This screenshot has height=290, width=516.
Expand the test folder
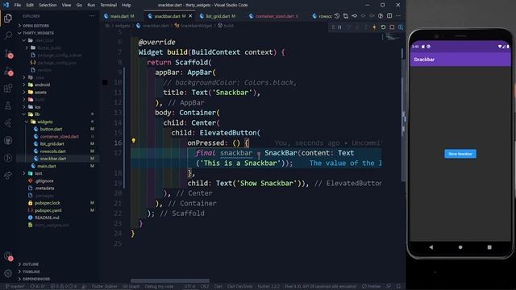click(x=38, y=173)
